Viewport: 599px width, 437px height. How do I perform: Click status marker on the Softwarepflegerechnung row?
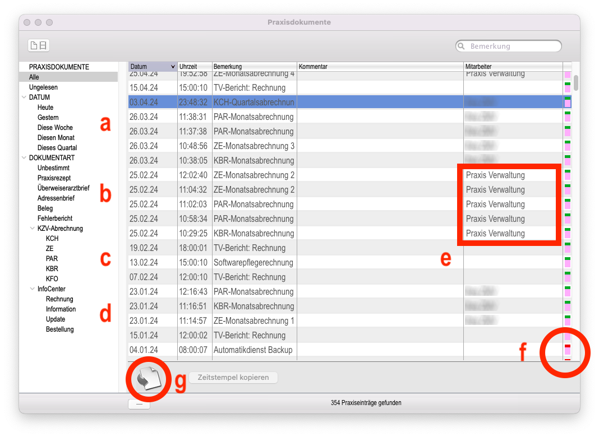[567, 262]
